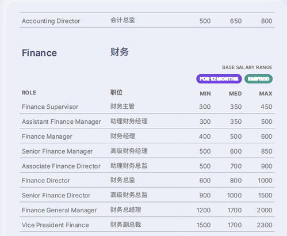The width and height of the screenshot is (287, 236).
Task: Click Senior Finance Director's max value 1500
Action: [265, 195]
